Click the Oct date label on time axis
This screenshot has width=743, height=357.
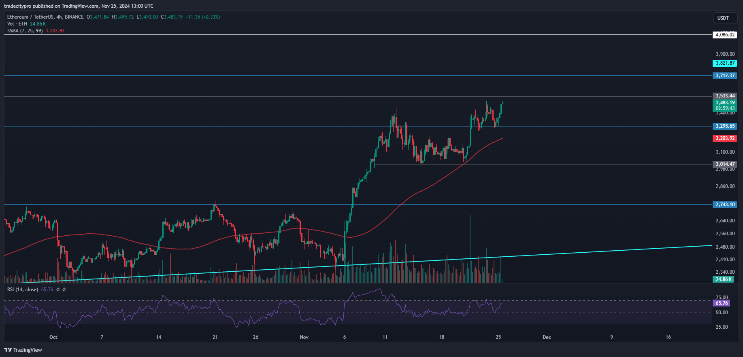(x=53, y=337)
